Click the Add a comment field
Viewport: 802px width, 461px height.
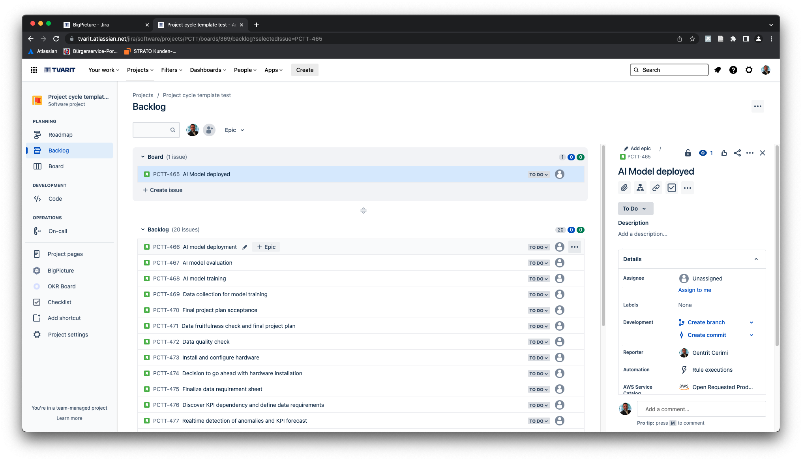point(701,409)
